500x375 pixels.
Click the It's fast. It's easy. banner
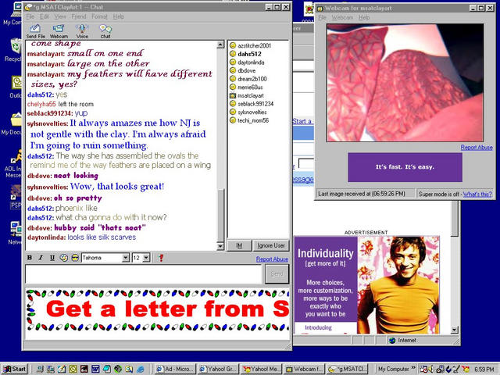[405, 167]
